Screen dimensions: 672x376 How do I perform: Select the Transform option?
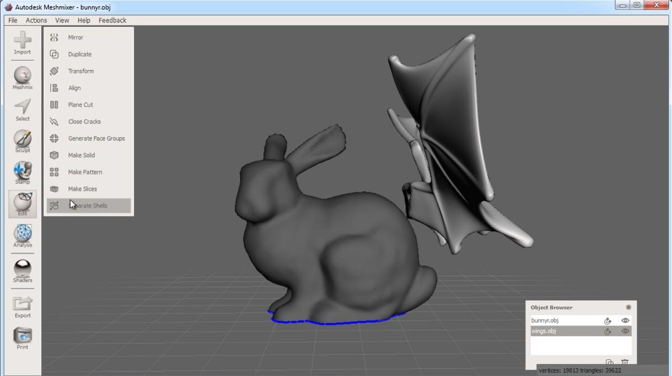pyautogui.click(x=88, y=71)
